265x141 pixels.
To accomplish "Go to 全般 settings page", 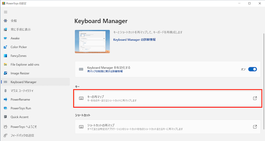I will pos(15,21).
